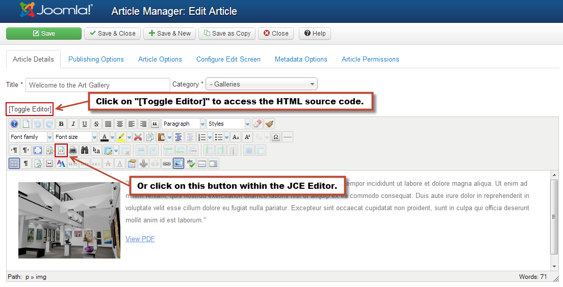The height and width of the screenshot is (287, 563).
Task: Insert a table with the table icon
Action: pos(108,150)
